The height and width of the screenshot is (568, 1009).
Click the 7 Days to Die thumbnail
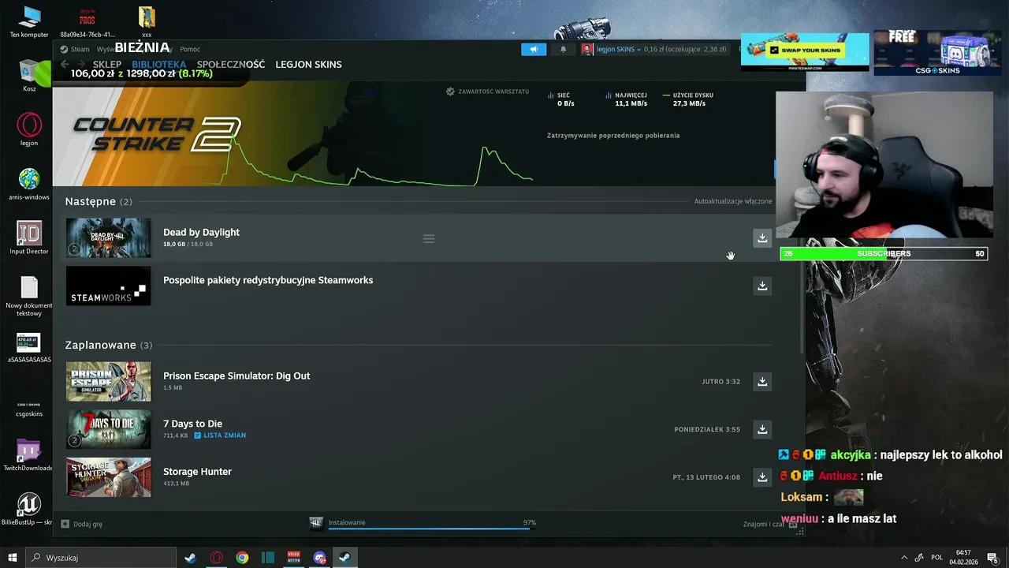click(x=108, y=429)
